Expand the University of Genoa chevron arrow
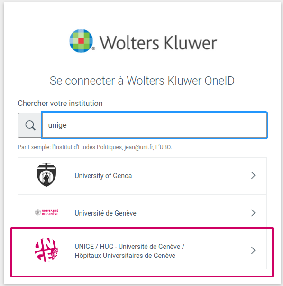 (x=253, y=175)
